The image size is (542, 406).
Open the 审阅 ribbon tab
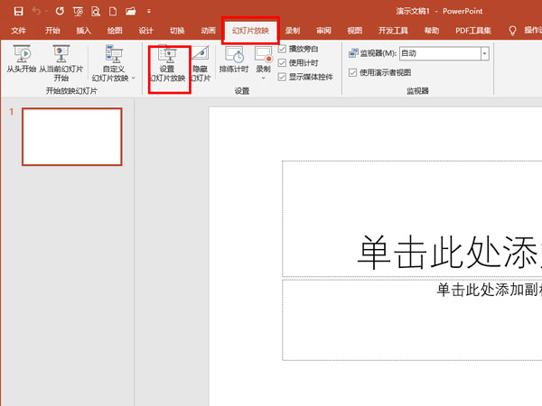[x=323, y=30]
